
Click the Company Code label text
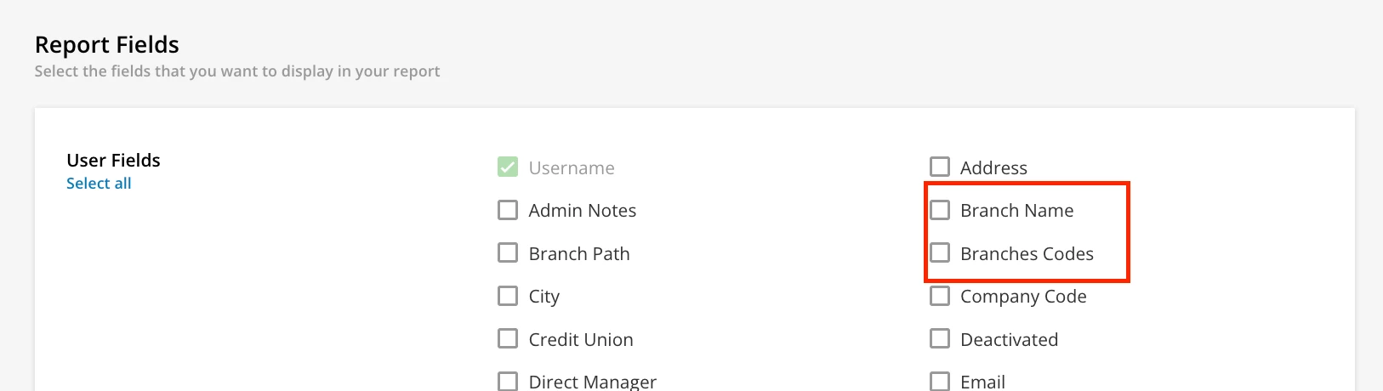[1023, 297]
